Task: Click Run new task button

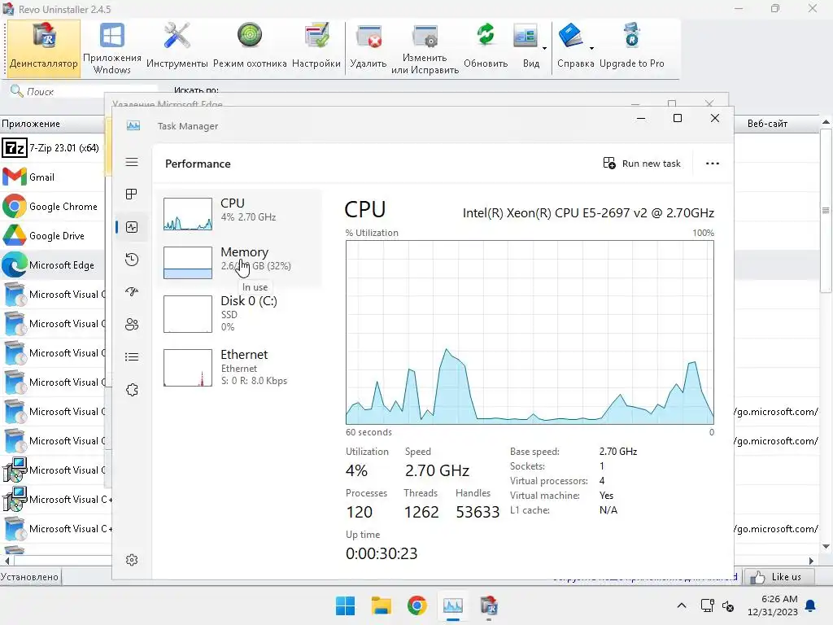Action: point(642,164)
